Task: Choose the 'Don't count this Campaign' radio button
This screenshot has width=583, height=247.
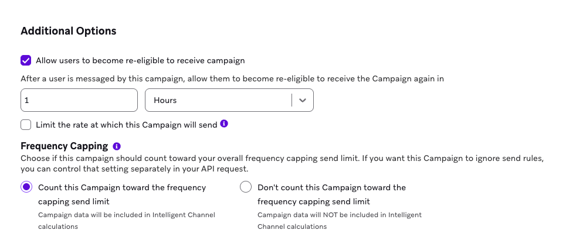Action: point(246,187)
